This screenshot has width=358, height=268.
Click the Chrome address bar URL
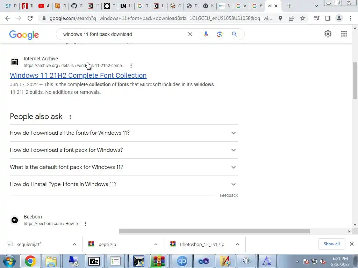click(x=161, y=18)
